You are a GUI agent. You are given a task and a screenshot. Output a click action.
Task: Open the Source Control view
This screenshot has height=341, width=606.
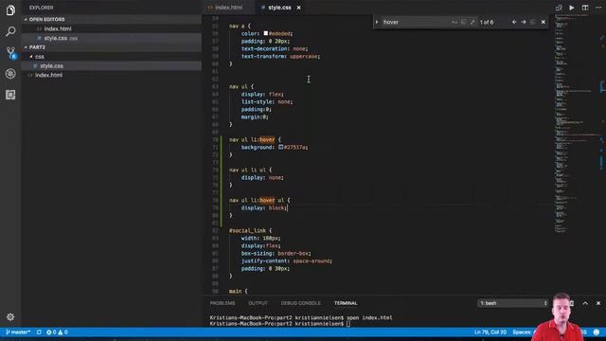click(x=10, y=52)
